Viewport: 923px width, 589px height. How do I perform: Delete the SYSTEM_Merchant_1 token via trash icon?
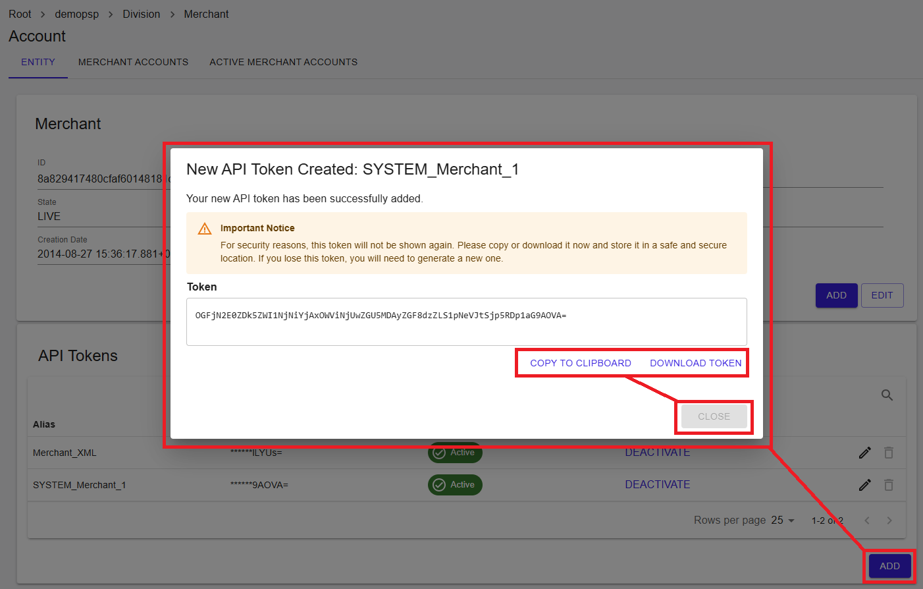tap(889, 485)
